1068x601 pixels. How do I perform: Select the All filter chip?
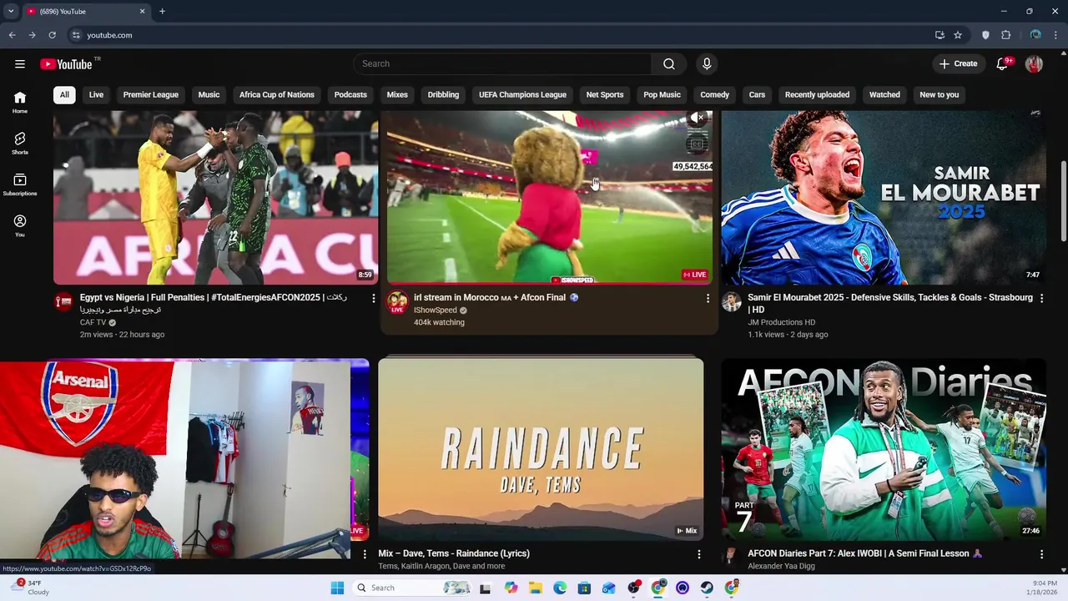(64, 94)
